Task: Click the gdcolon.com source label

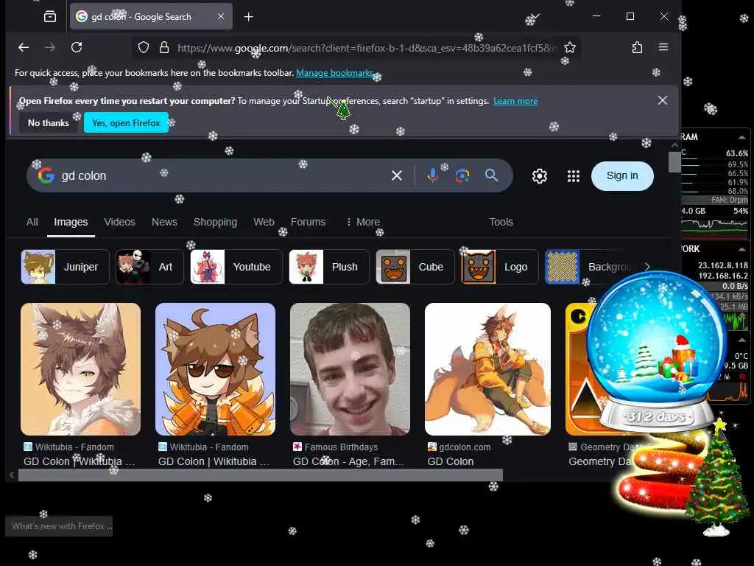Action: point(465,447)
